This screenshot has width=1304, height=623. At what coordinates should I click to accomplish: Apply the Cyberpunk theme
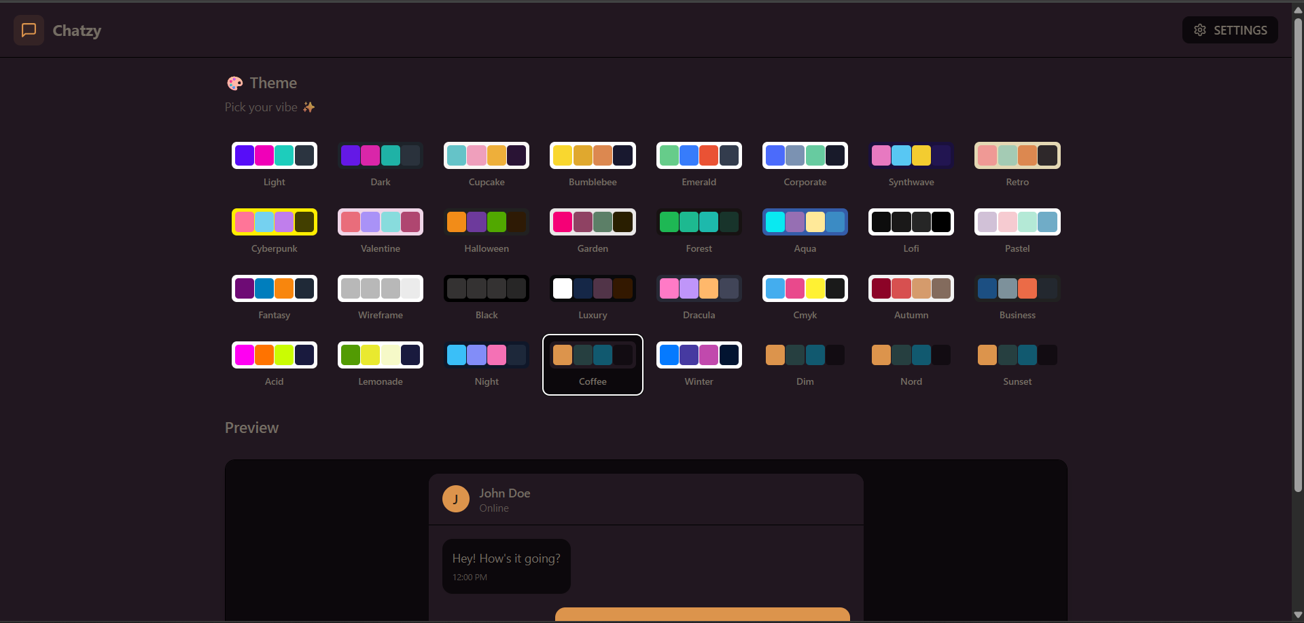point(275,231)
